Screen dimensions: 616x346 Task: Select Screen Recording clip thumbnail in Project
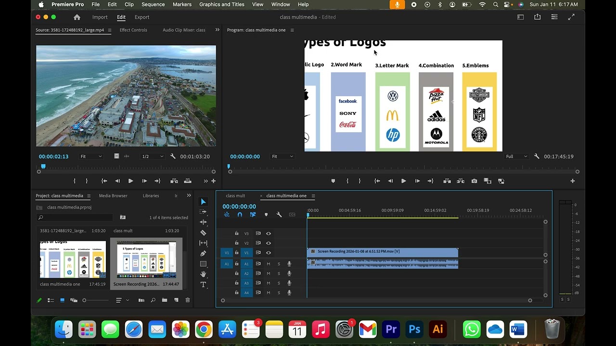[146, 260]
